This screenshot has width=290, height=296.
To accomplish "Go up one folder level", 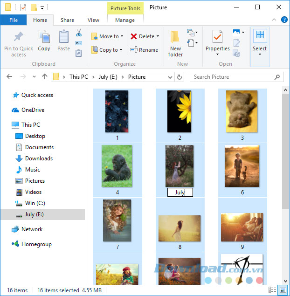I will click(45, 76).
